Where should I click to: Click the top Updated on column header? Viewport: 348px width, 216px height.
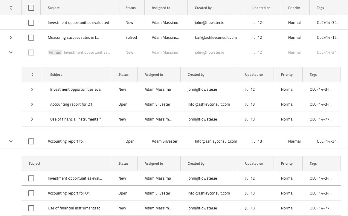tap(261, 8)
